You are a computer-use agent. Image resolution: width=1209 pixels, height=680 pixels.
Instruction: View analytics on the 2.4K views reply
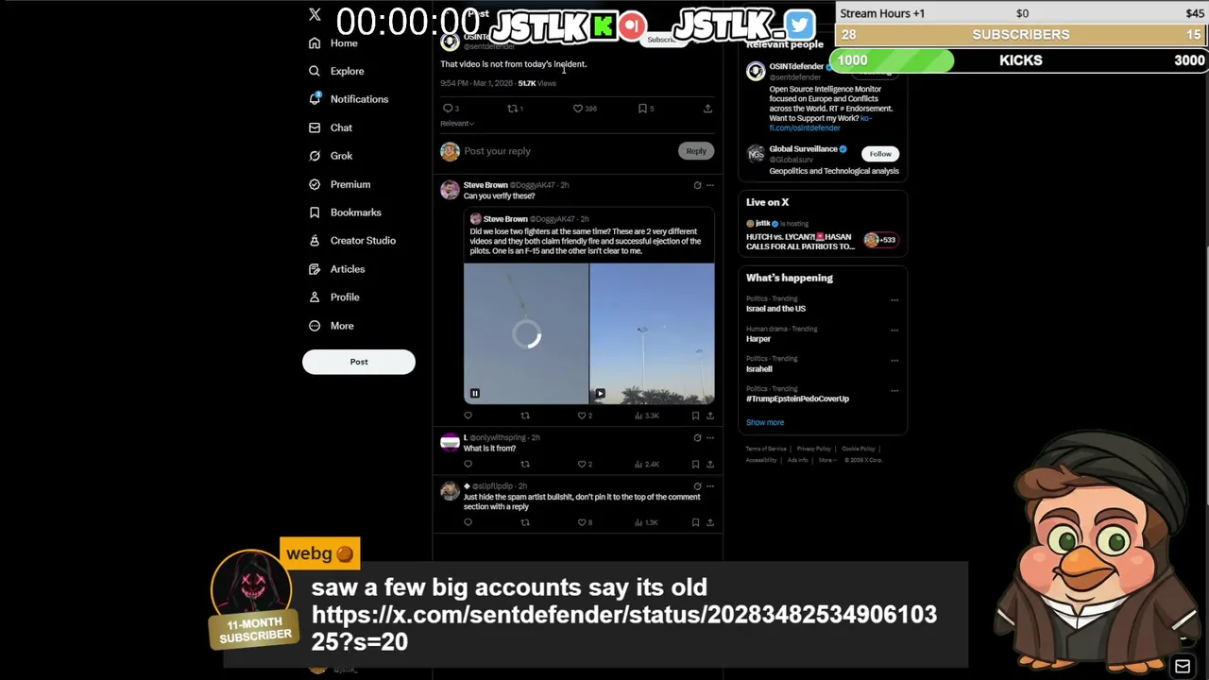coord(646,465)
